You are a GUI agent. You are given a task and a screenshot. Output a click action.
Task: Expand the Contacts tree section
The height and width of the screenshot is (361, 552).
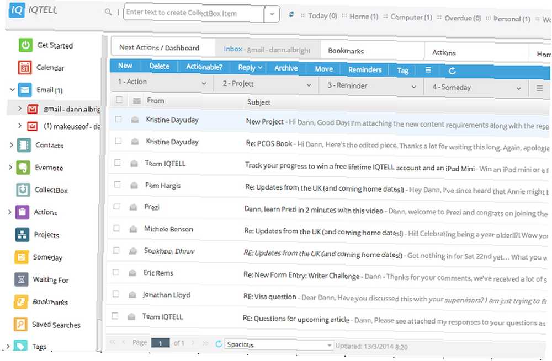coord(11,144)
